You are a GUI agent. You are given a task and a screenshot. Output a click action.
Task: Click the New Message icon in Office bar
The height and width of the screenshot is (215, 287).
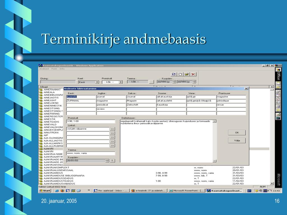tap(278, 92)
